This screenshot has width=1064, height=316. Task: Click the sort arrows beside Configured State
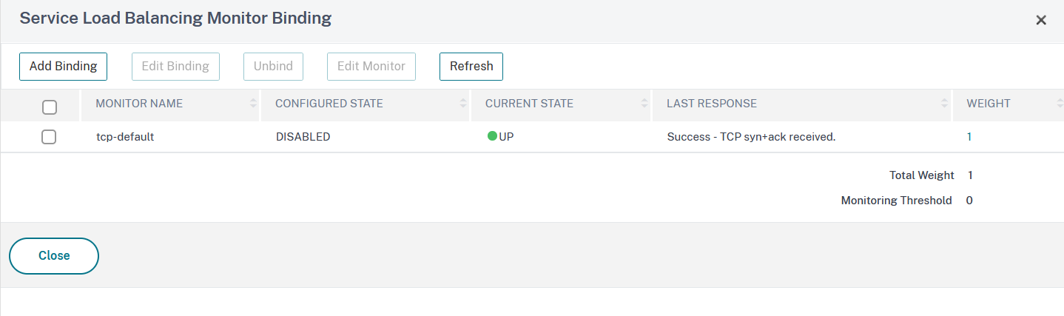[x=463, y=104]
